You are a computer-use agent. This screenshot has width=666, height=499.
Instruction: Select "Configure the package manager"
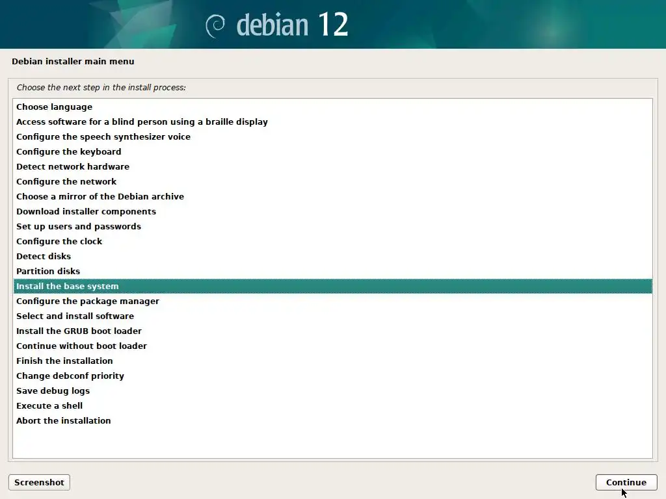coord(332,301)
